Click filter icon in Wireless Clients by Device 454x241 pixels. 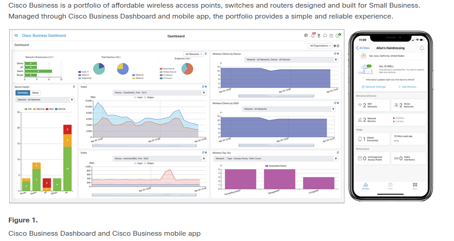[x=336, y=60]
